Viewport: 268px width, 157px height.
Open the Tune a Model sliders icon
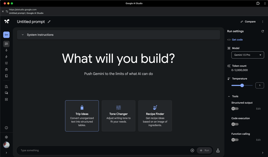click(6, 63)
